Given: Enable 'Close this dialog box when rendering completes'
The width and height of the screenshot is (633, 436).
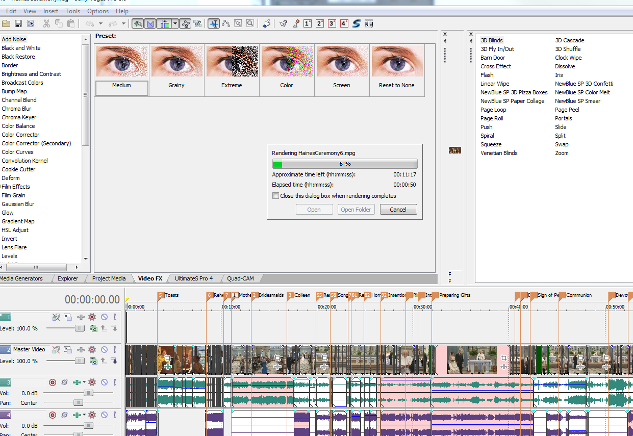Looking at the screenshot, I should pyautogui.click(x=276, y=196).
